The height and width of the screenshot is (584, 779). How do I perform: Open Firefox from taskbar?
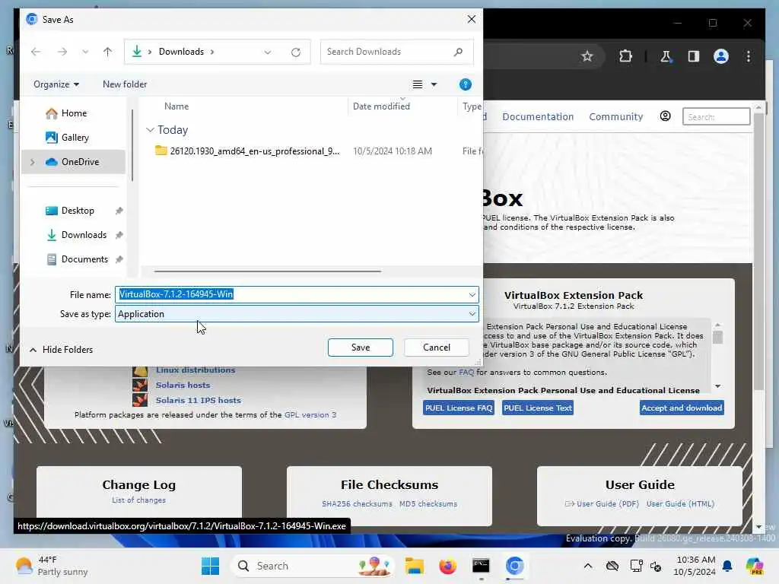pos(447,566)
